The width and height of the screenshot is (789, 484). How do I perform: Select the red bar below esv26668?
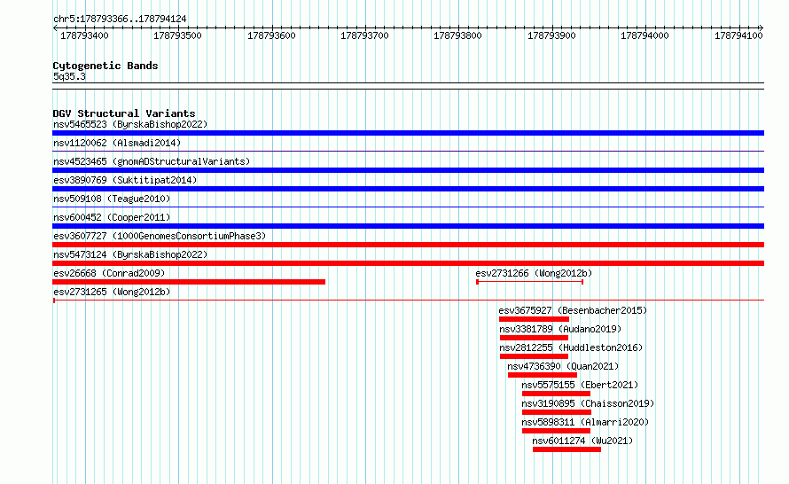tap(189, 282)
